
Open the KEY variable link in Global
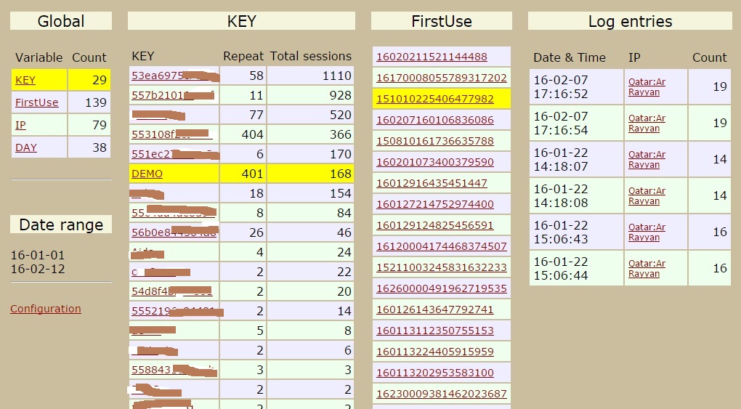click(25, 81)
